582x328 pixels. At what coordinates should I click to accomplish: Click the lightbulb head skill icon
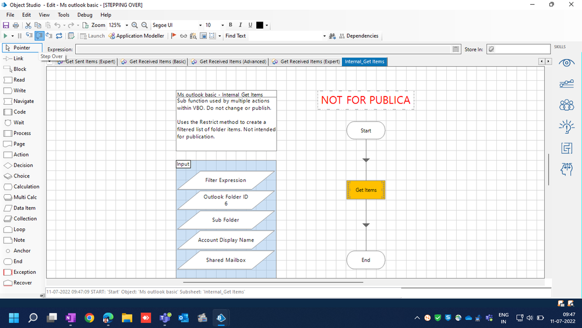point(566,126)
